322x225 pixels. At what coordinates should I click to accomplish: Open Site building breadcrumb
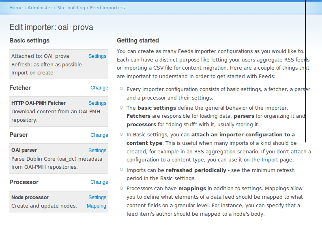(71, 8)
